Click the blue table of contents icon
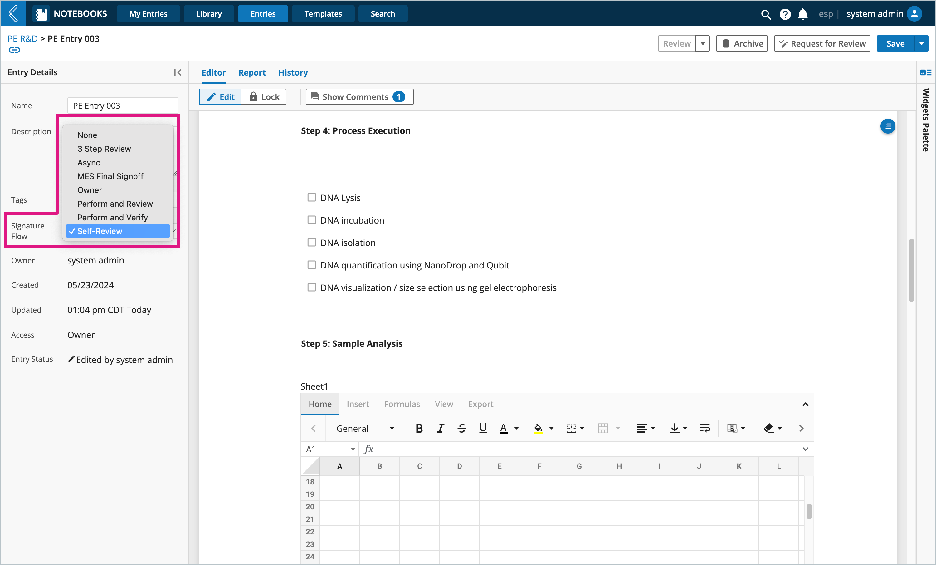The image size is (936, 565). pyautogui.click(x=887, y=126)
